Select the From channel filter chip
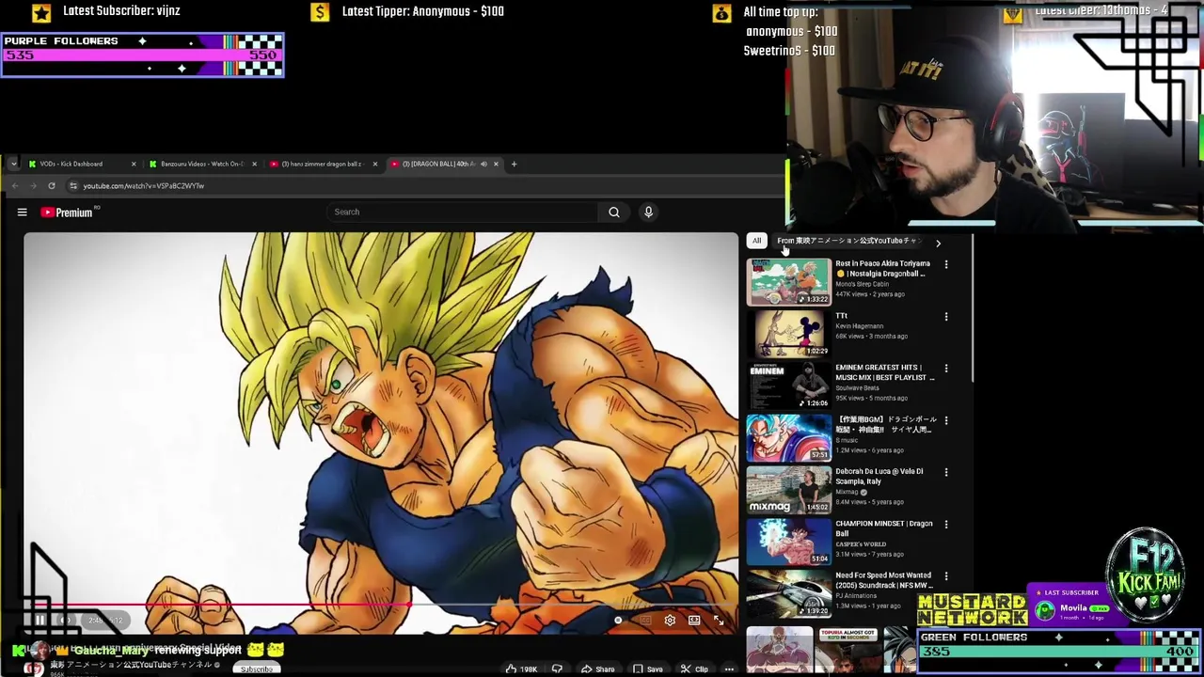Image resolution: width=1204 pixels, height=677 pixels. (x=847, y=241)
